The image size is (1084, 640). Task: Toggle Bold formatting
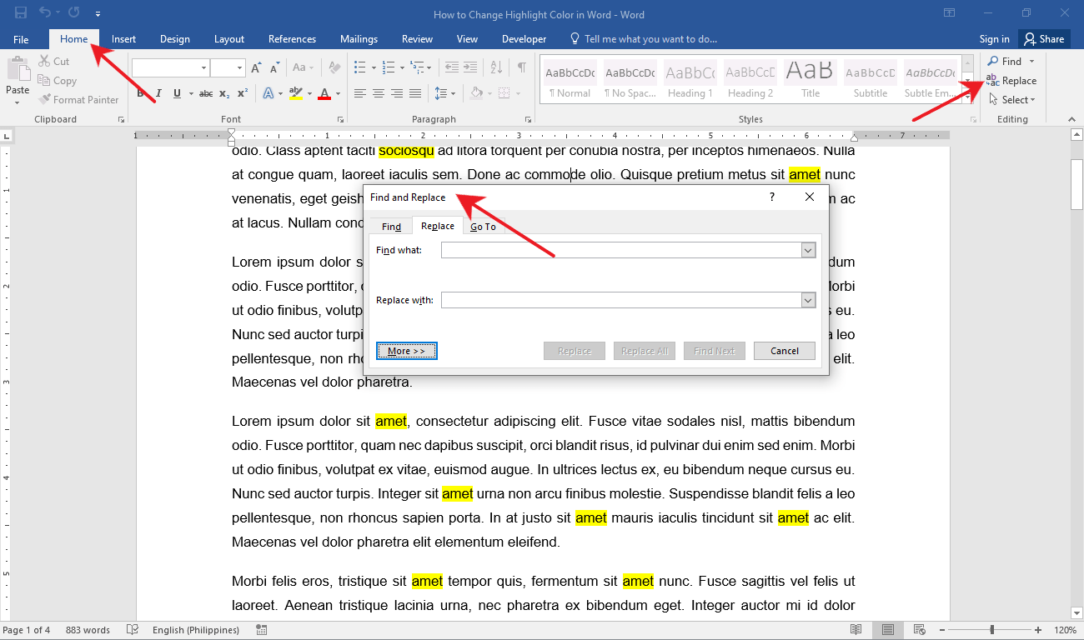pos(140,93)
